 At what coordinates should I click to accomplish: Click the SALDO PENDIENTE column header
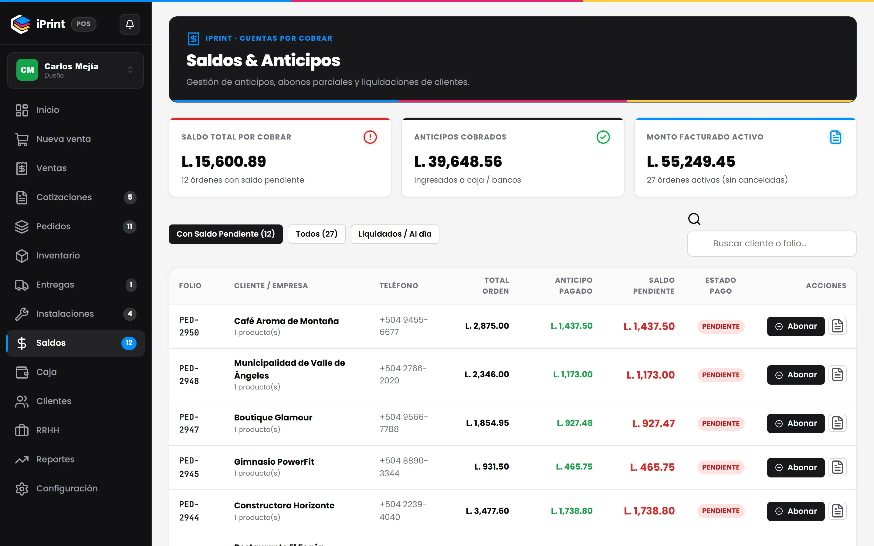pos(654,286)
